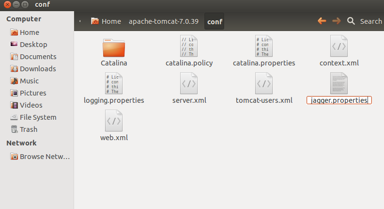Open Search with the magnifier icon

(351, 21)
